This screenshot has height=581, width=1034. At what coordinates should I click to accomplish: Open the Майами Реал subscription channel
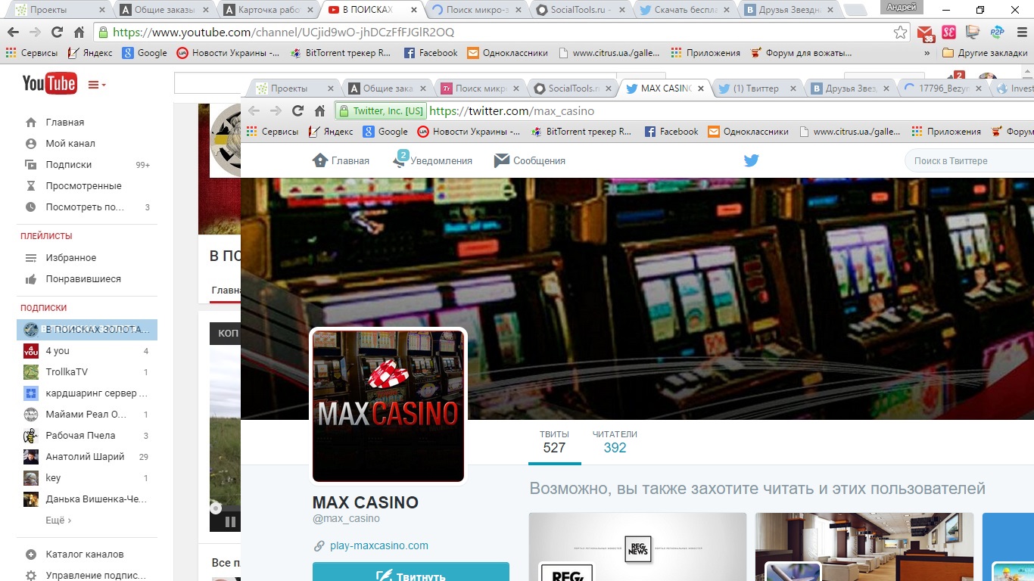(87, 414)
